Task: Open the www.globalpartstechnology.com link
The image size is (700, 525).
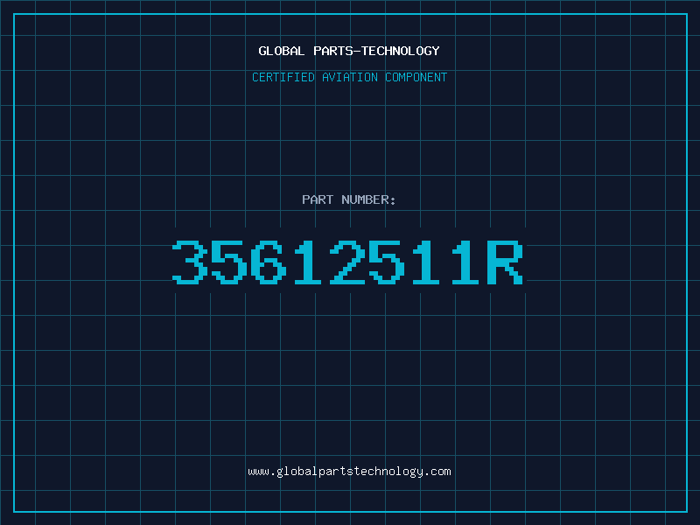Action: [x=349, y=472]
